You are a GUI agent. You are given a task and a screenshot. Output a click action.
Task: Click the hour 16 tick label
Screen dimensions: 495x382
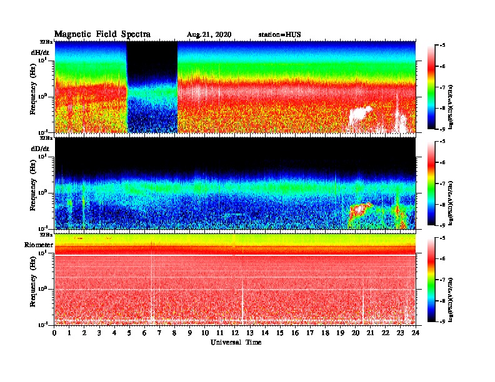(295, 333)
